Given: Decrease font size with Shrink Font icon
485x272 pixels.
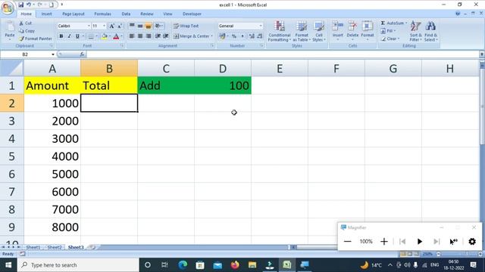Looking at the screenshot, I should 120,26.
